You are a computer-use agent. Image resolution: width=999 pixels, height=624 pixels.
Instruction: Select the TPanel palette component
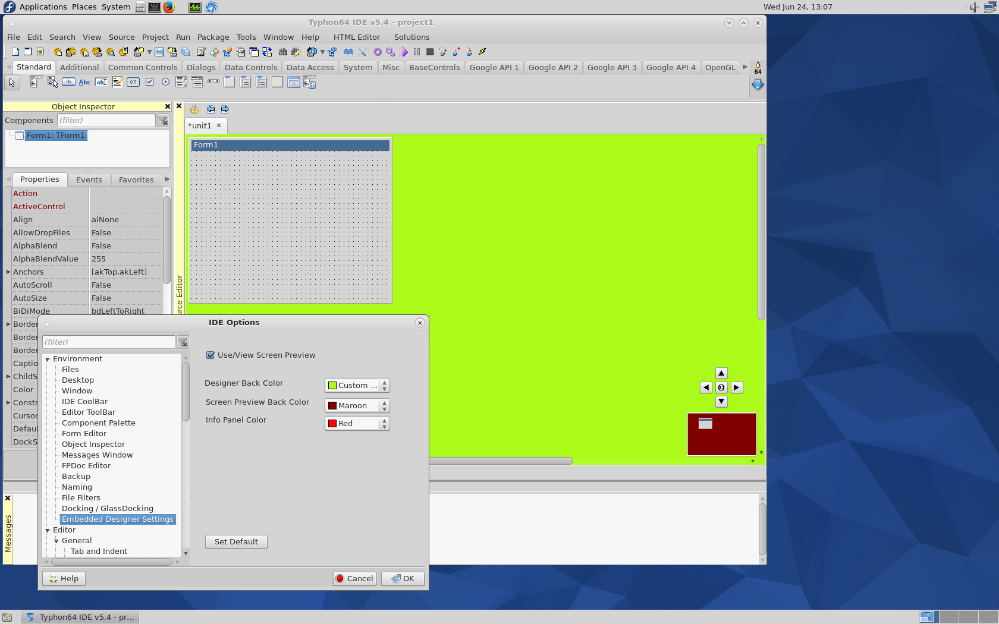point(278,82)
